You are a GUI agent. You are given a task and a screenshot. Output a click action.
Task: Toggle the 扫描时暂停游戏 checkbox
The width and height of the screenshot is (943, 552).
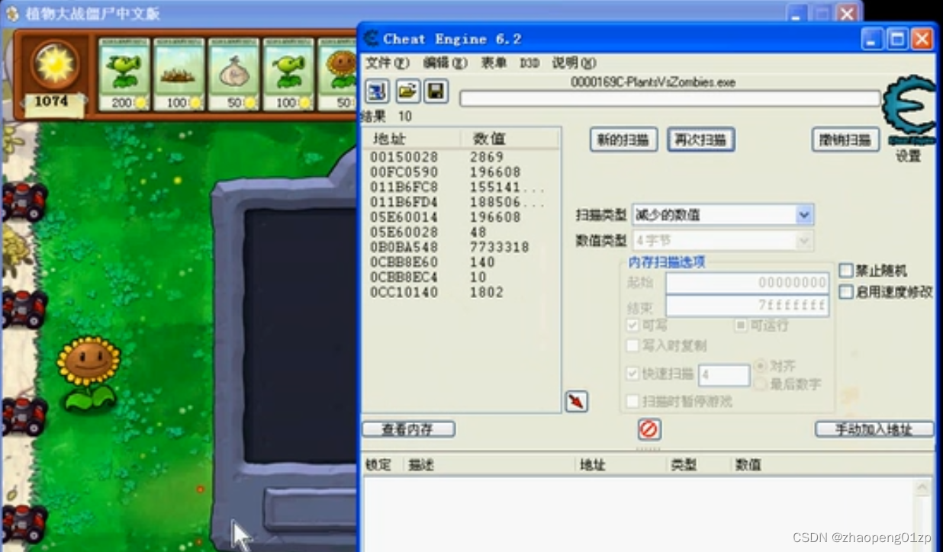[632, 401]
